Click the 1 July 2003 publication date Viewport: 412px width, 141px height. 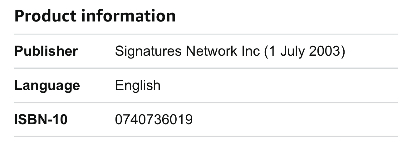click(305, 51)
